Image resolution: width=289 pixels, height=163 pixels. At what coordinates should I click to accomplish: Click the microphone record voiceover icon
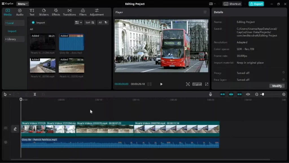pyautogui.click(x=211, y=94)
